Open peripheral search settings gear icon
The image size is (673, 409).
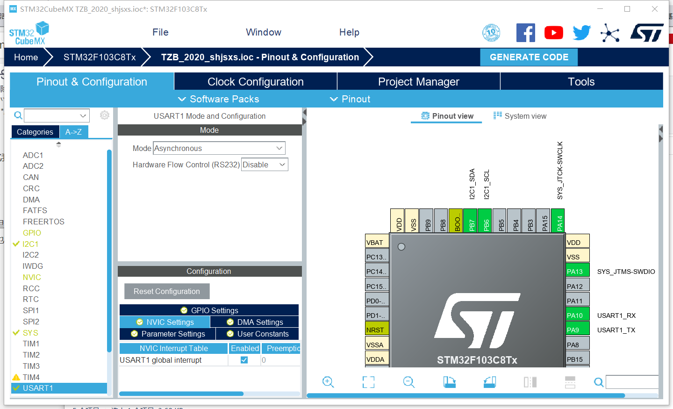104,115
